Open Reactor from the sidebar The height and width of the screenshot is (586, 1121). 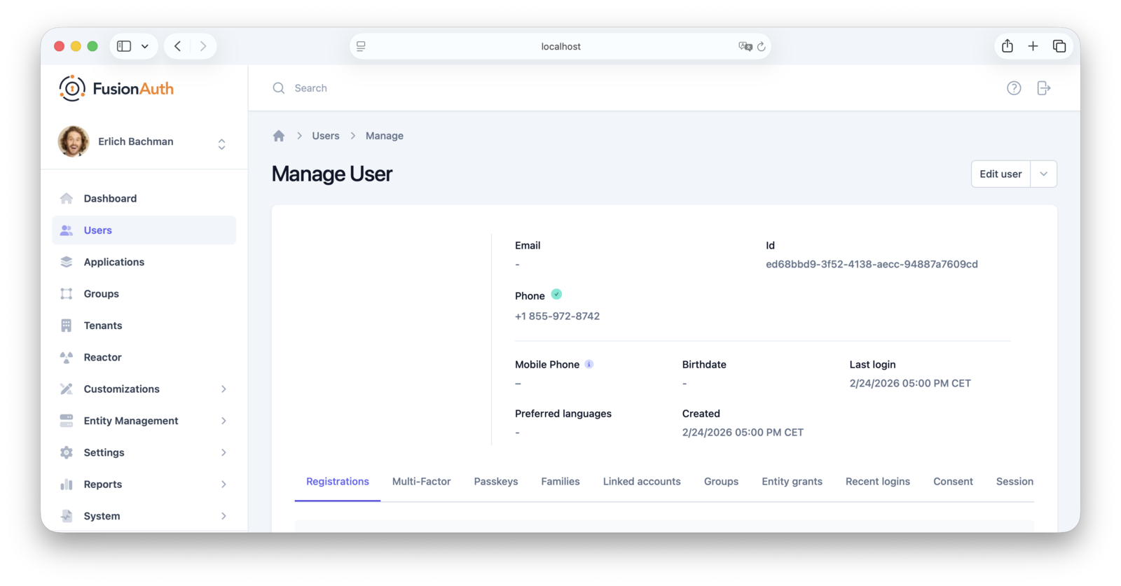[x=144, y=357]
